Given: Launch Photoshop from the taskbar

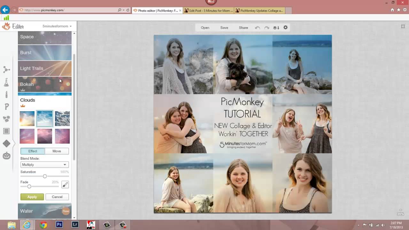Looking at the screenshot, I should (59, 225).
